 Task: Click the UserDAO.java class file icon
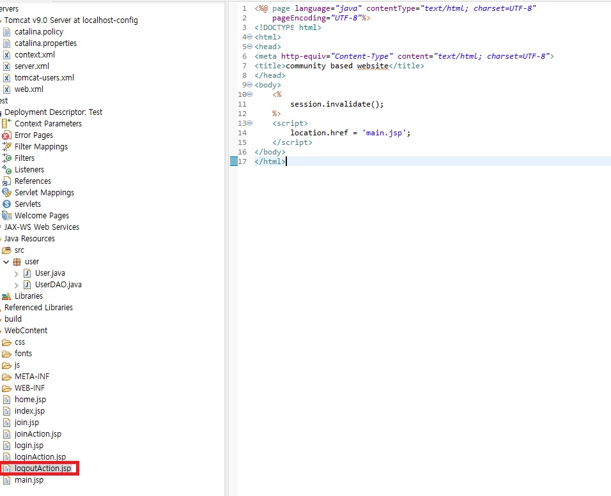click(x=27, y=285)
